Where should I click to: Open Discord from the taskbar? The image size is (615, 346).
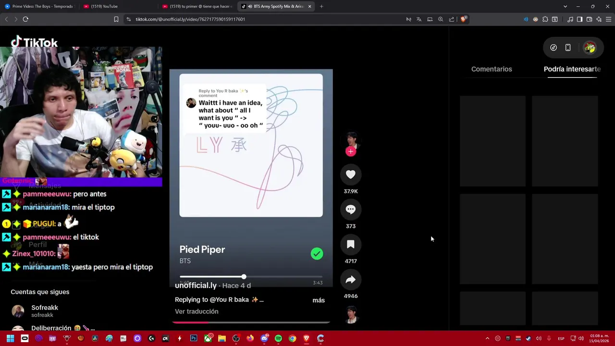(x=264, y=338)
